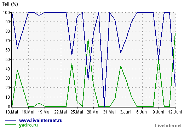Select the 13.Mai date label
The width and height of the screenshot is (184, 129).
pos(12,112)
